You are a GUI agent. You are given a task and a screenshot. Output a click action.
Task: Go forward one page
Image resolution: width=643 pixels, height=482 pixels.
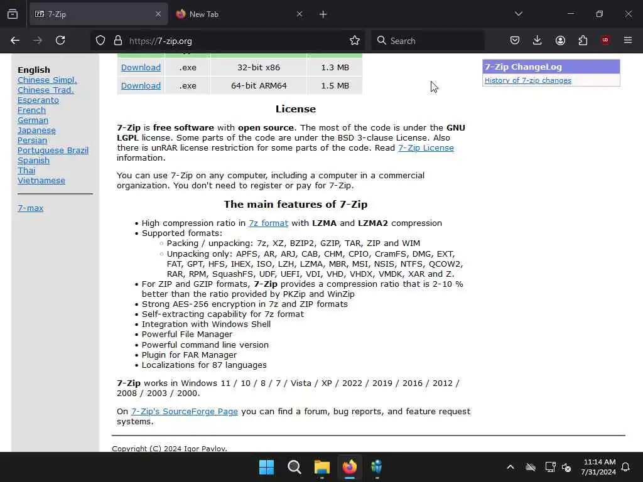[x=38, y=40]
